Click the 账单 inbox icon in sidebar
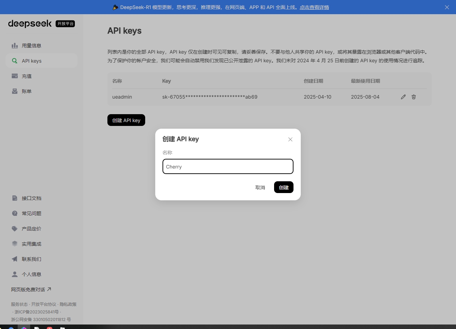The image size is (456, 329). click(x=15, y=91)
